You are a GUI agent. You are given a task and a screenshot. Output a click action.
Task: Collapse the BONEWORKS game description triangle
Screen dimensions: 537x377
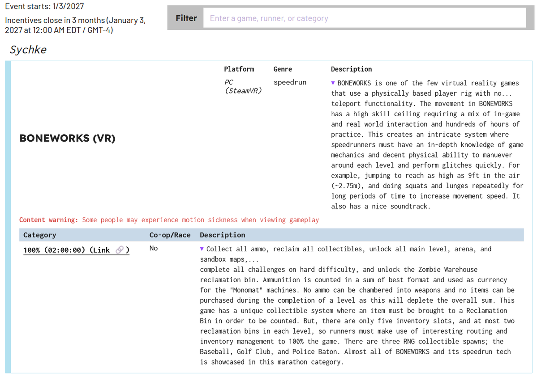(333, 83)
